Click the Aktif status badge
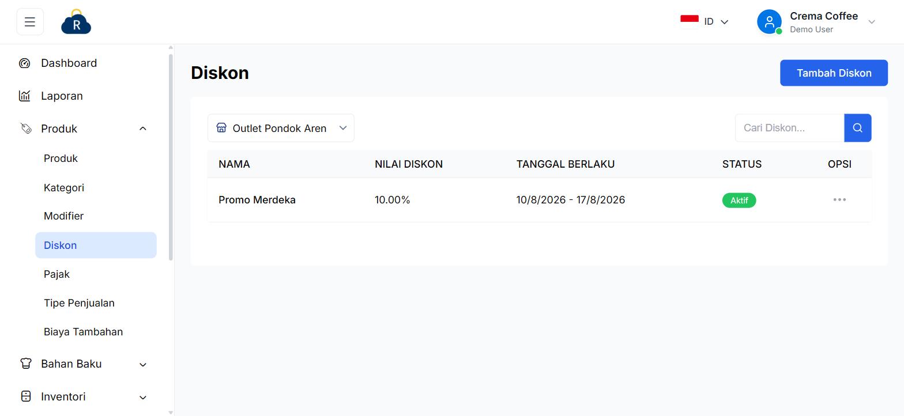Screen dimensions: 904x416 point(739,201)
